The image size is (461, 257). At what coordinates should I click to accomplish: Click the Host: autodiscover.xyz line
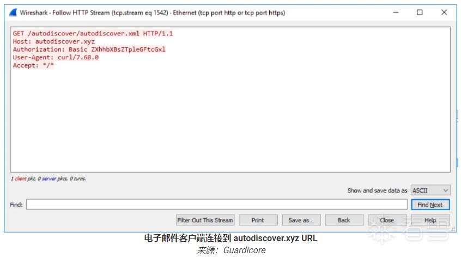click(x=54, y=41)
